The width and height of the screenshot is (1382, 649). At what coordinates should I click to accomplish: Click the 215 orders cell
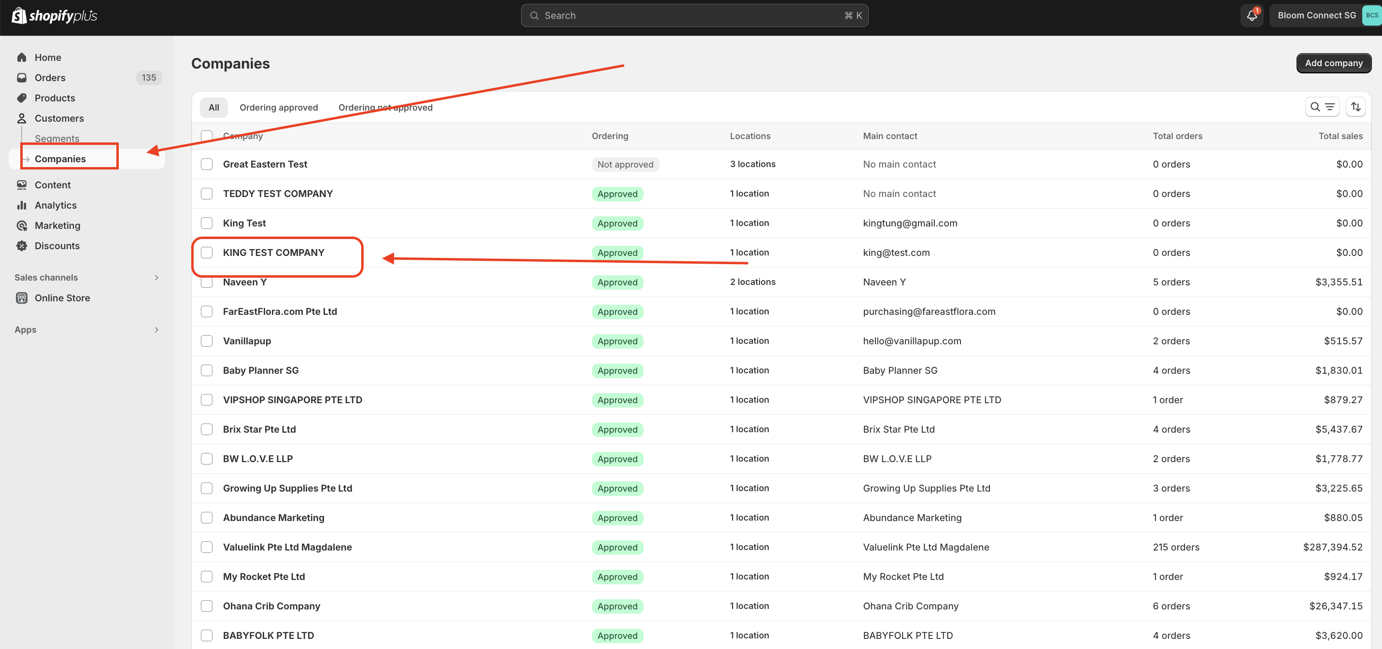tap(1176, 547)
